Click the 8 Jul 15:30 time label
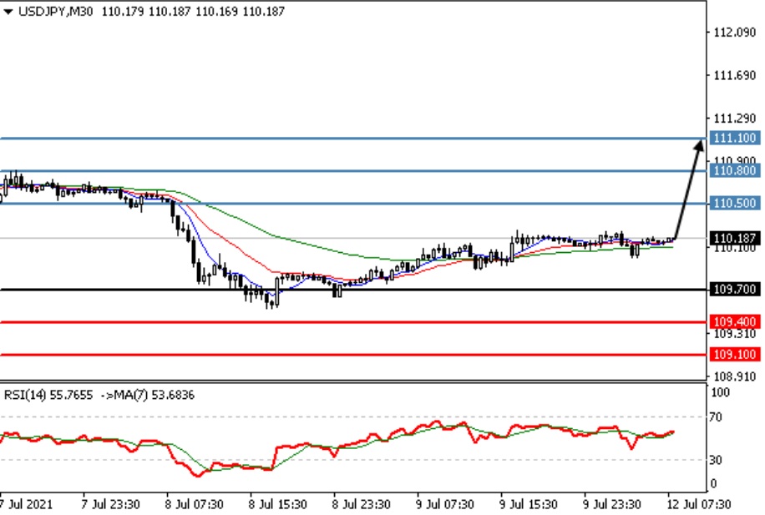Image resolution: width=765 pixels, height=515 pixels. coord(277,504)
